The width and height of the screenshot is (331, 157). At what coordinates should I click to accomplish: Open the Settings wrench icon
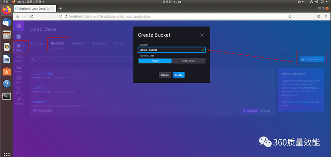click(19, 101)
